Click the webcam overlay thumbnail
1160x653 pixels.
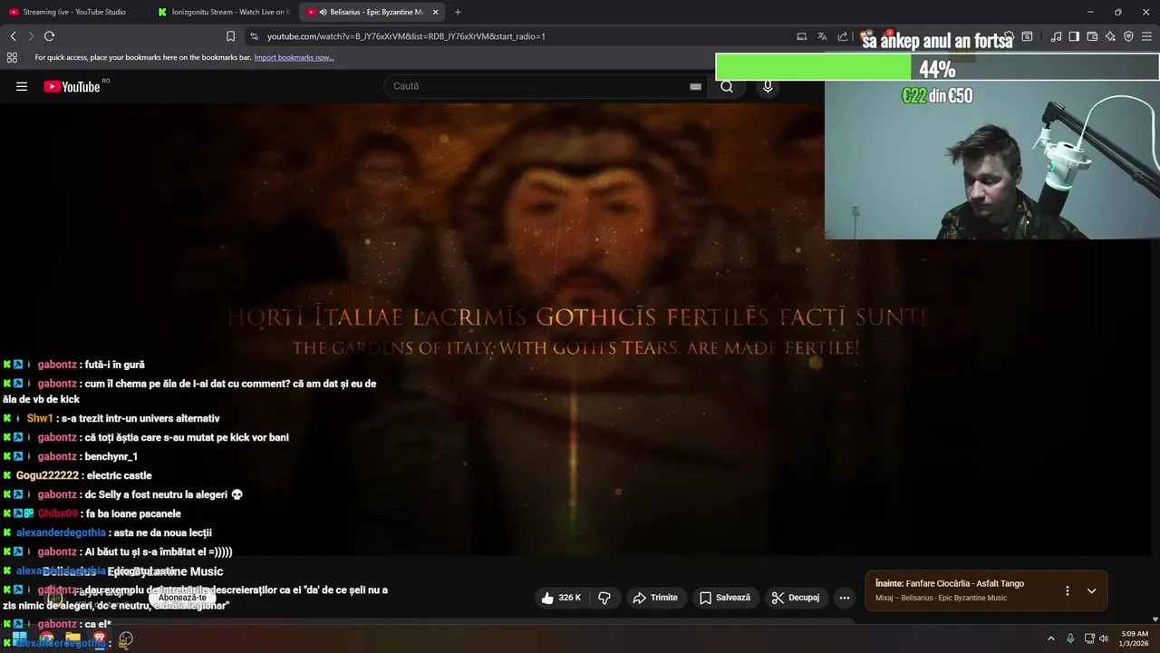coord(992,161)
